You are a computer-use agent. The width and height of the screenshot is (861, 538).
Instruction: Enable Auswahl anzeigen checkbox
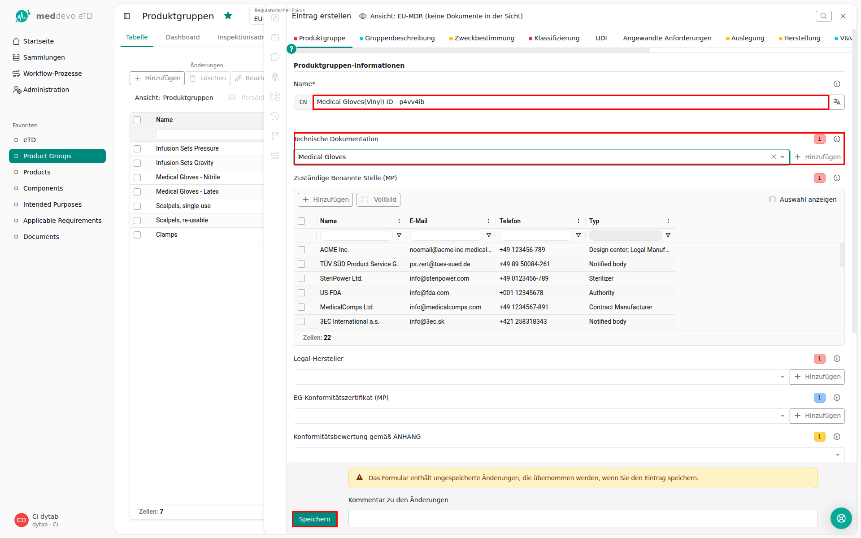pos(773,200)
